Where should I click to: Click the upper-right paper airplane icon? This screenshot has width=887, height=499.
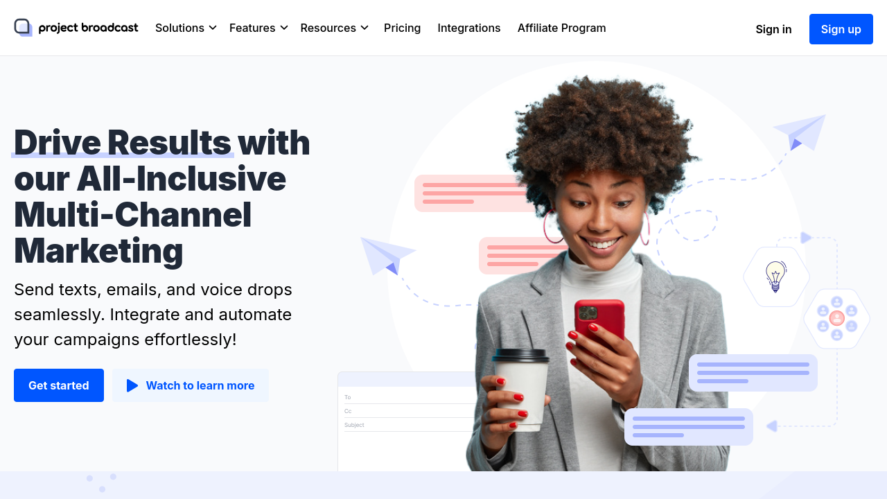800,132
